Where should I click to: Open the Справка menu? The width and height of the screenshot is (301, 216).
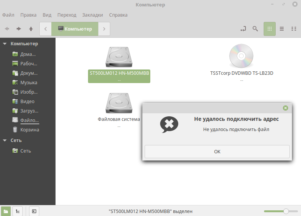tap(118, 15)
